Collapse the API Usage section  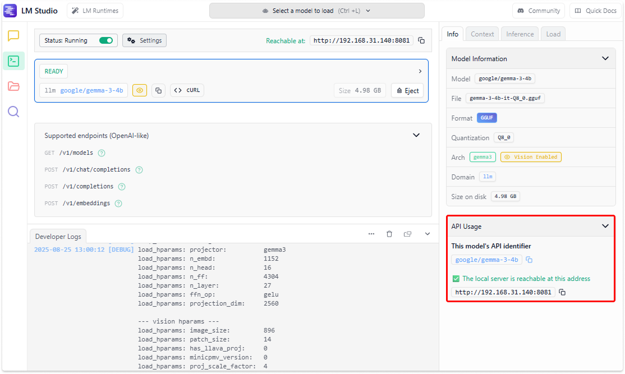click(x=605, y=226)
